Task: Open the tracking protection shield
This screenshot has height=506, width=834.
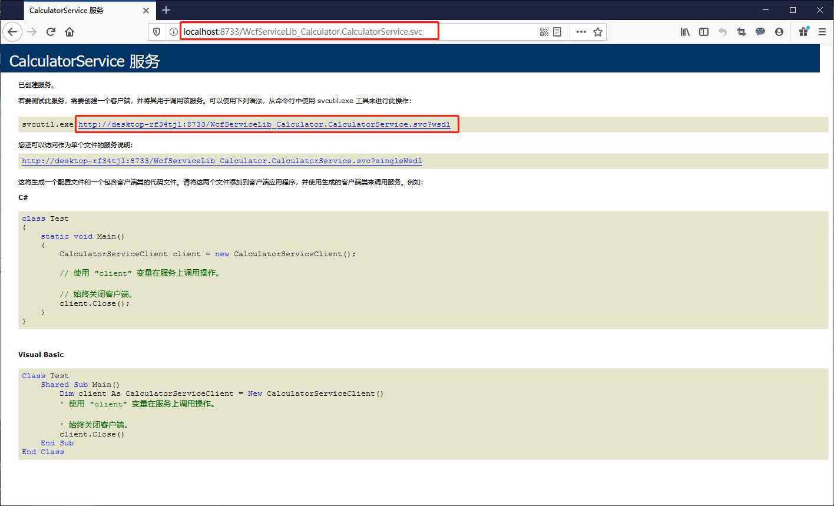Action: 157,32
